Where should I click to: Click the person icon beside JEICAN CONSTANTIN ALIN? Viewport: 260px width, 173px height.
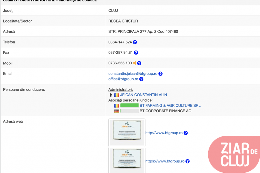pos(111,95)
